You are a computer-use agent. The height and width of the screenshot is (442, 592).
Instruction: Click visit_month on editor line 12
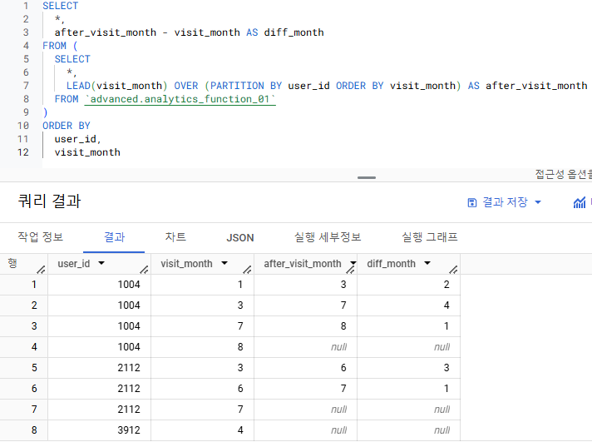tap(87, 152)
